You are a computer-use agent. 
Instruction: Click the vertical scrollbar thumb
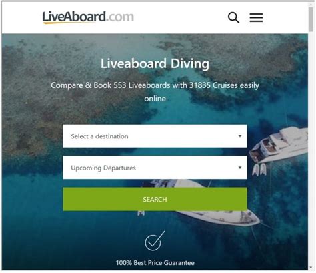(x=311, y=19)
